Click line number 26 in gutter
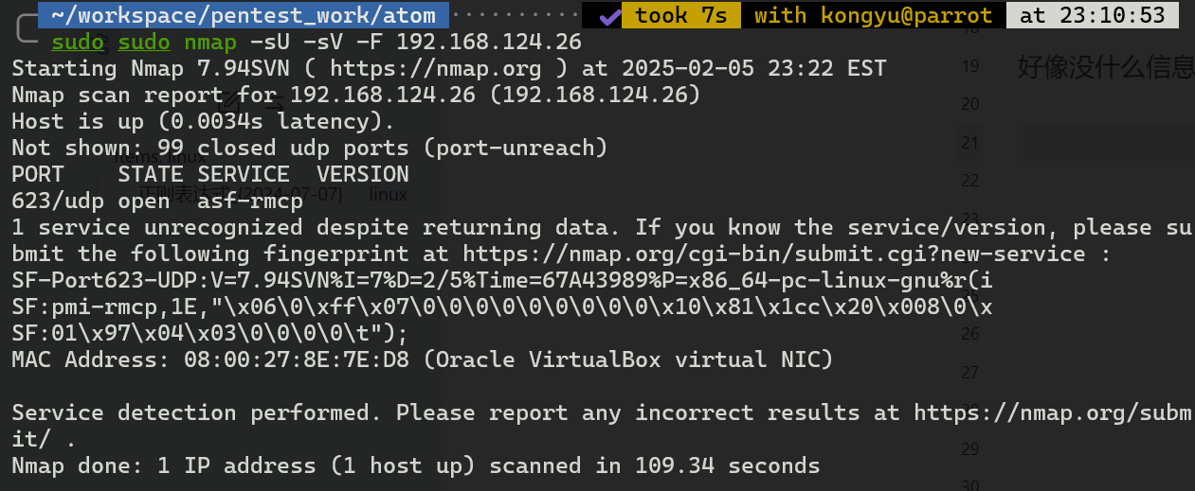The image size is (1195, 491). [x=969, y=334]
